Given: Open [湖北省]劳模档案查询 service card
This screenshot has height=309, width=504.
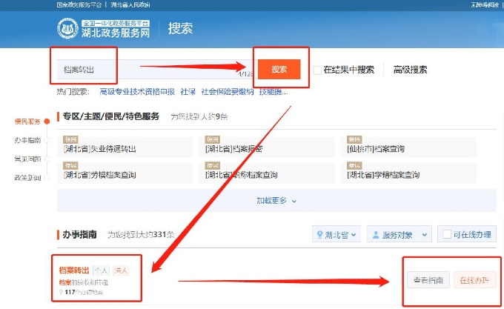Looking at the screenshot, I should point(125,173).
